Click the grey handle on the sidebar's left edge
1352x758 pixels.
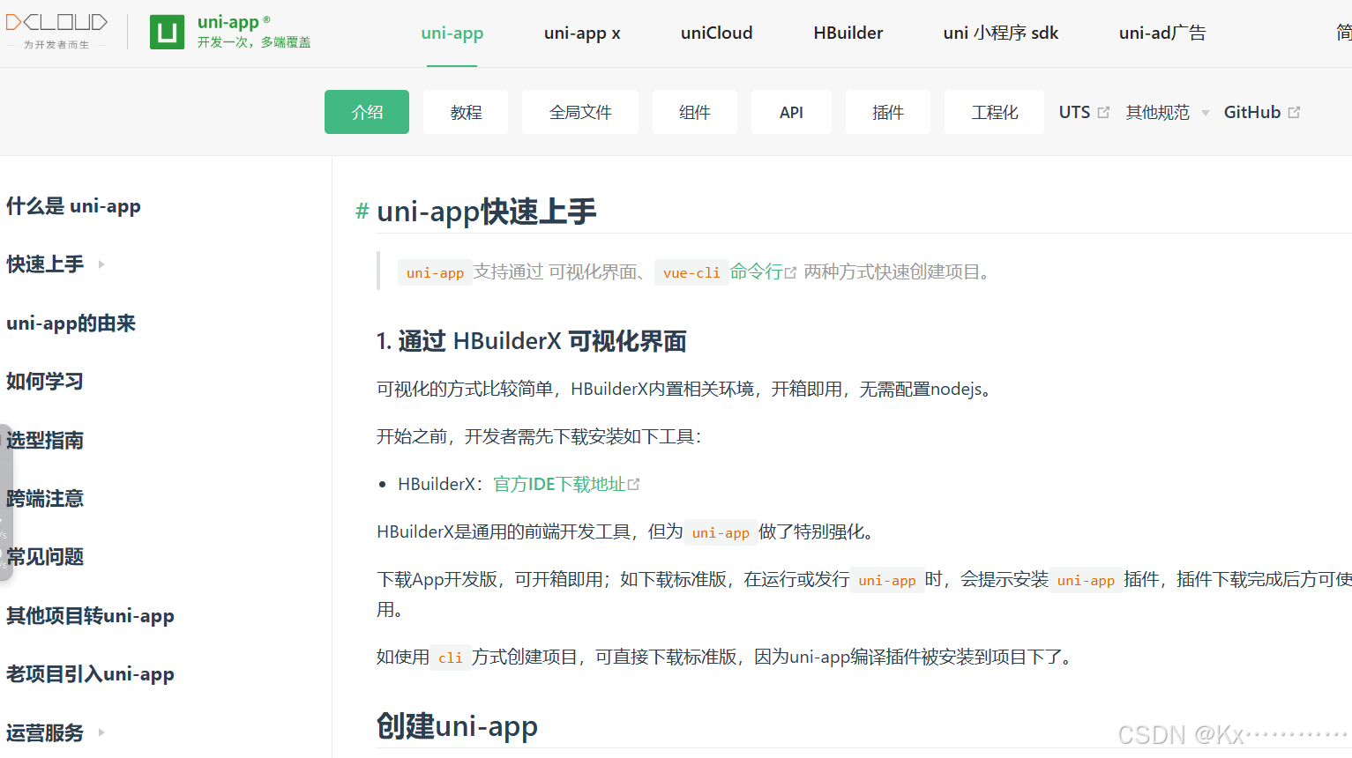click(x=5, y=502)
